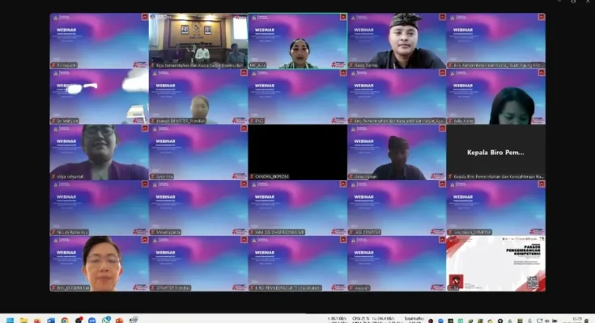Open the Windows Start menu
The width and height of the screenshot is (595, 323).
tap(8, 319)
